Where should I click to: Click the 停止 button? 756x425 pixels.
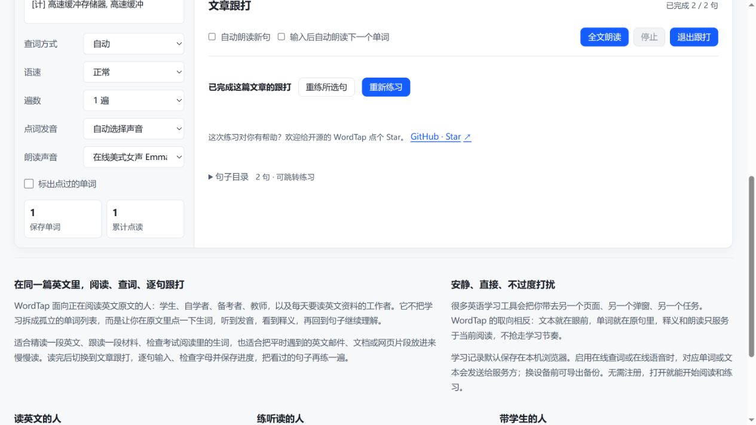pyautogui.click(x=649, y=37)
